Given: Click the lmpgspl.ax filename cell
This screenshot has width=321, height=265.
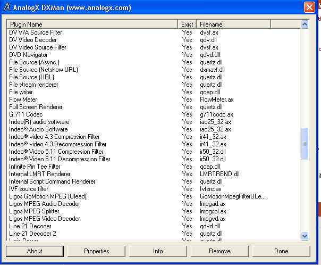Looking at the screenshot, I should tap(213, 211).
